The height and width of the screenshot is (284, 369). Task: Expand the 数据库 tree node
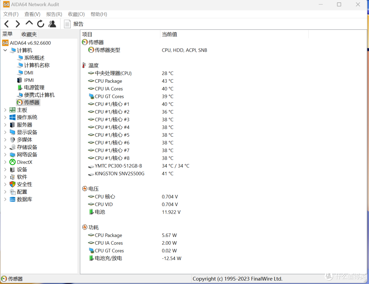click(5, 199)
